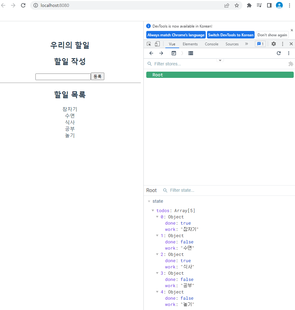Switch to the Elements tab
The height and width of the screenshot is (310, 295).
click(190, 44)
